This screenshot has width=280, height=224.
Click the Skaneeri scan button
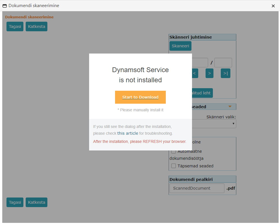tap(180, 46)
